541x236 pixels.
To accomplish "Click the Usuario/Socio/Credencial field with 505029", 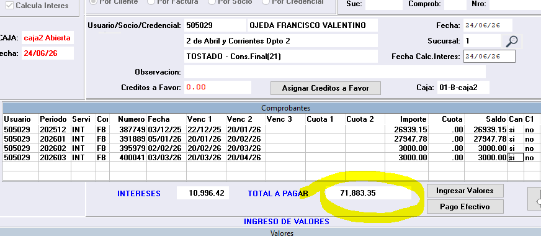I will tap(215, 25).
